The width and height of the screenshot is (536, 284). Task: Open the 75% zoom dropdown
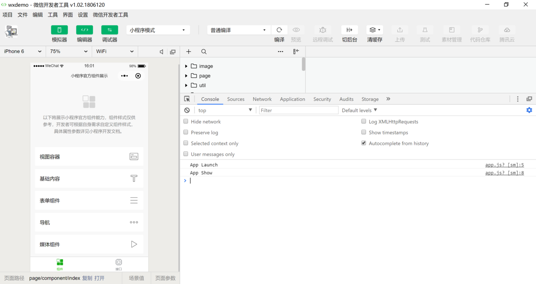[x=69, y=51]
